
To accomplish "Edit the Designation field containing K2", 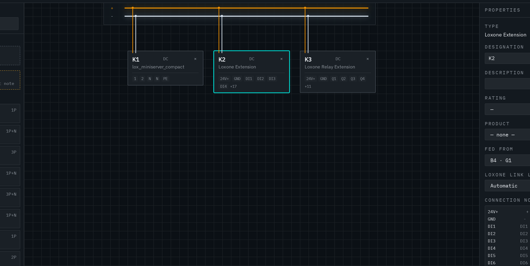I will tap(507, 58).
